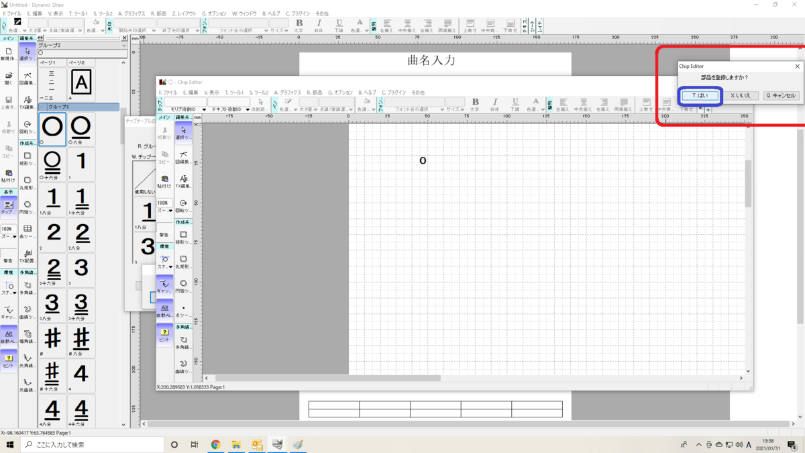Click the 下線 underline button in the Chip Editor toolbar
805x453 pixels.
pos(515,104)
